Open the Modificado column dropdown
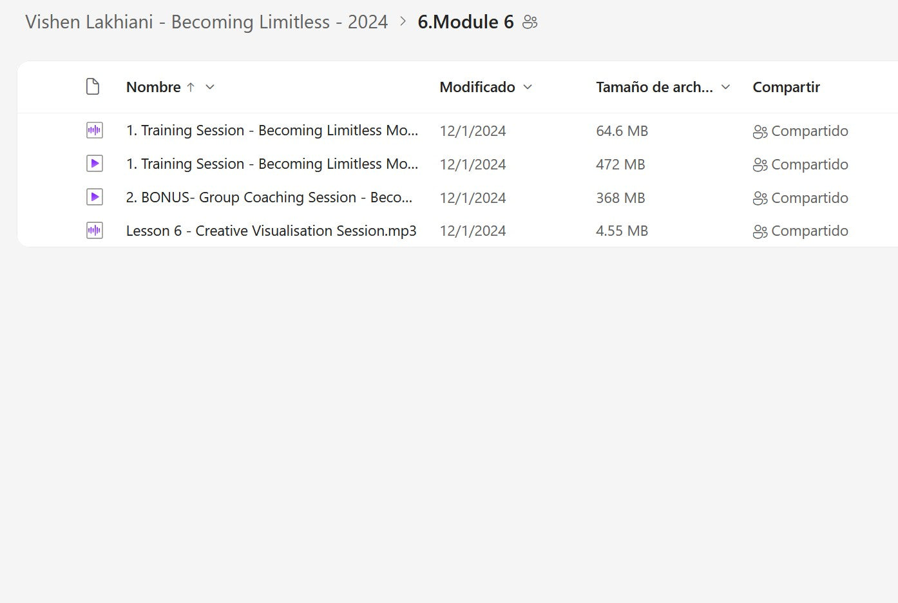 coord(528,87)
